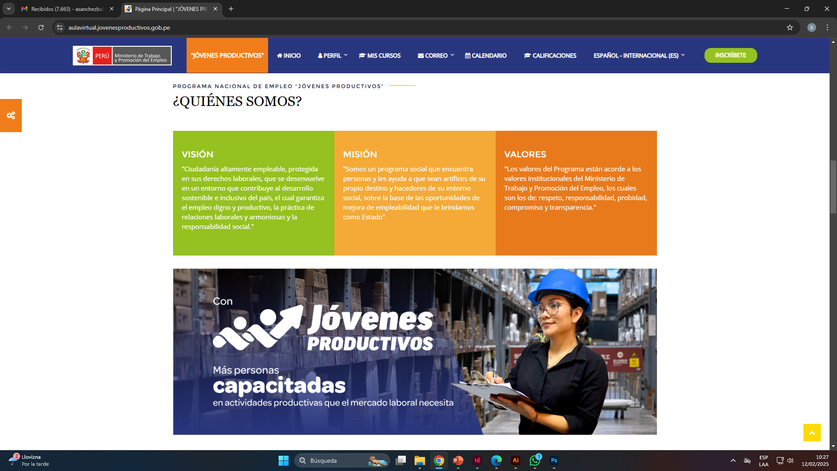
Task: Open Adobe Illustrator from the taskbar
Action: (516, 461)
